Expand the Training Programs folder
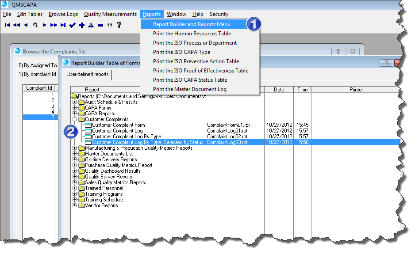The height and width of the screenshot is (254, 415). 75,194
